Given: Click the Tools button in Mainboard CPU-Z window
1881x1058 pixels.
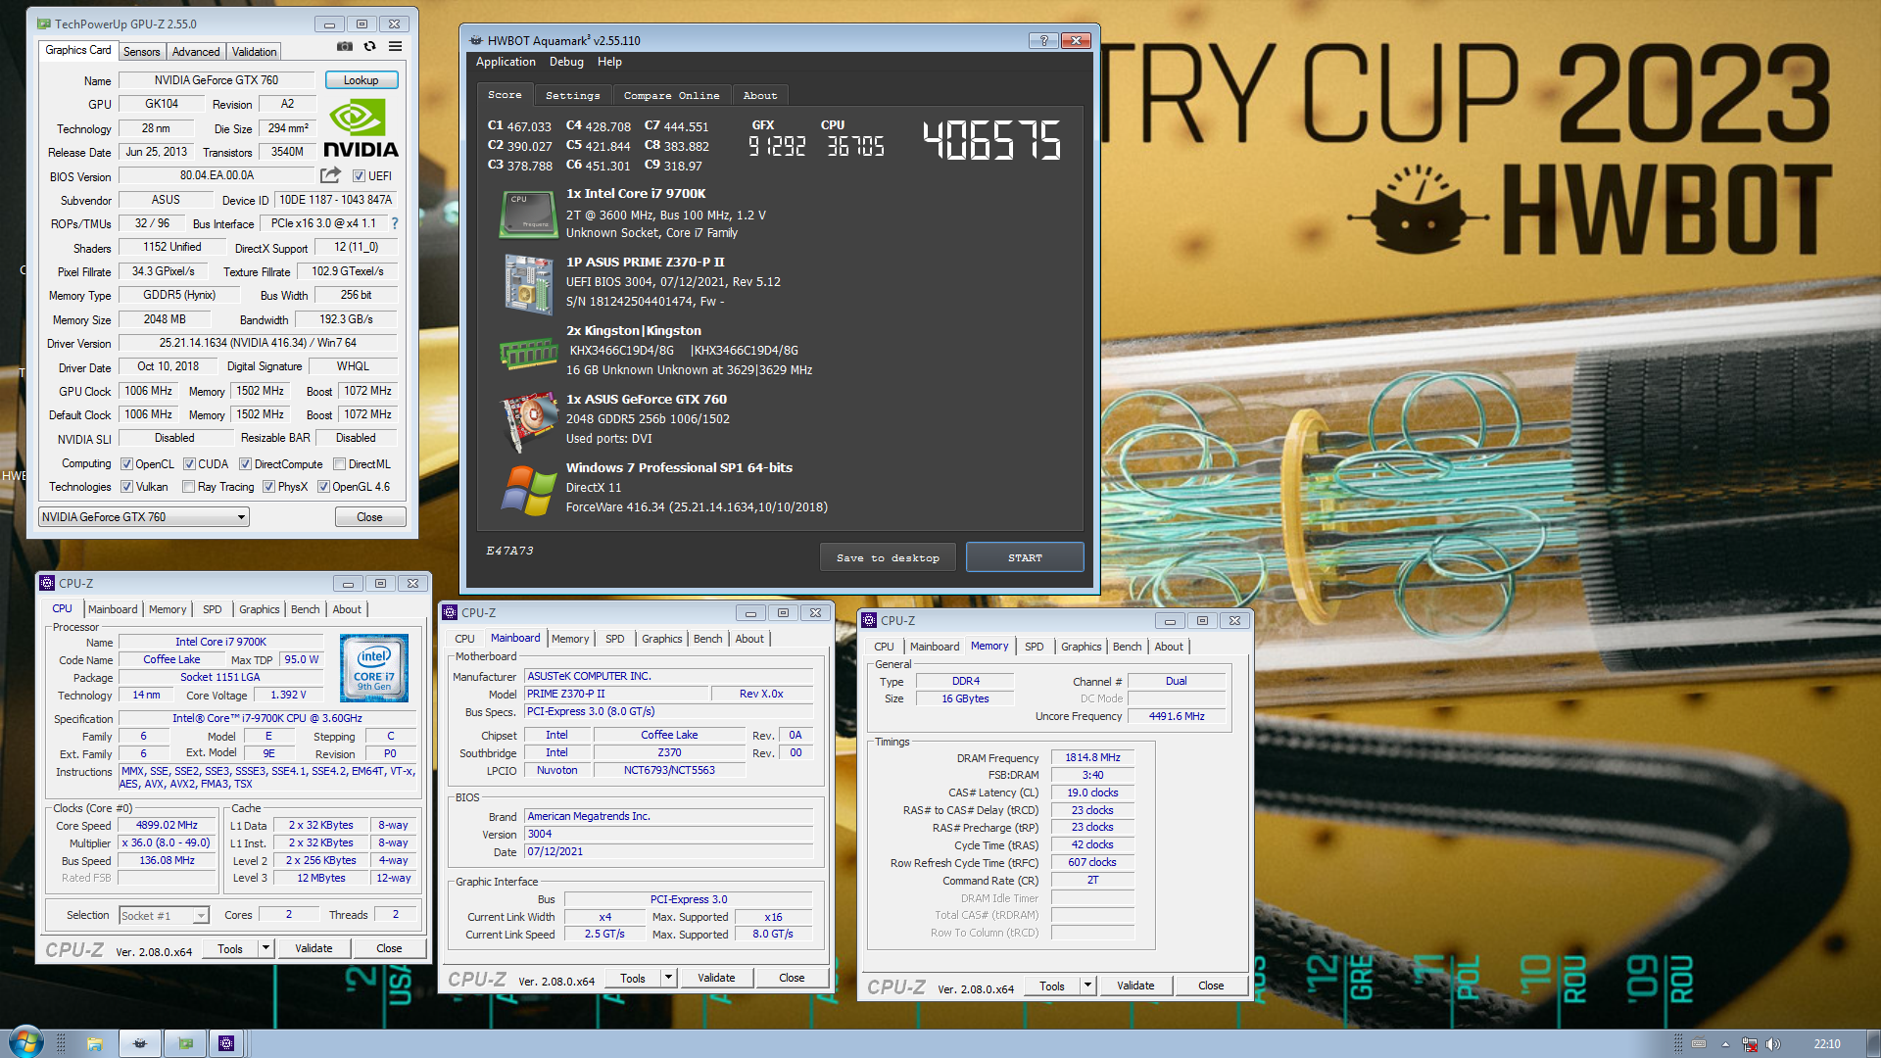Looking at the screenshot, I should [x=633, y=978].
